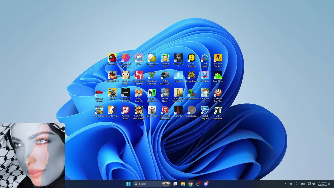The image size is (334, 188).
Task: Click the ENG language indicator
Action: (x=303, y=184)
